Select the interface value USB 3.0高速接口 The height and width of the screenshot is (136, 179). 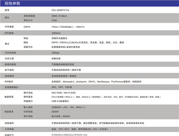[x=60, y=101]
